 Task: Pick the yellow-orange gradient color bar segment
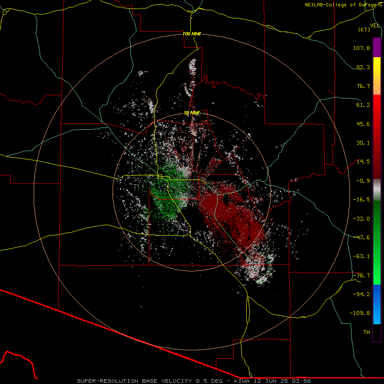coord(377,76)
